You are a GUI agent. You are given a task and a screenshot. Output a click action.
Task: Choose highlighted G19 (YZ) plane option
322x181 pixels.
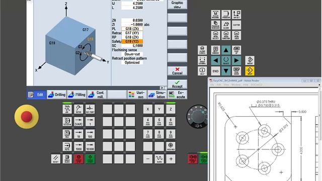tap(132, 41)
